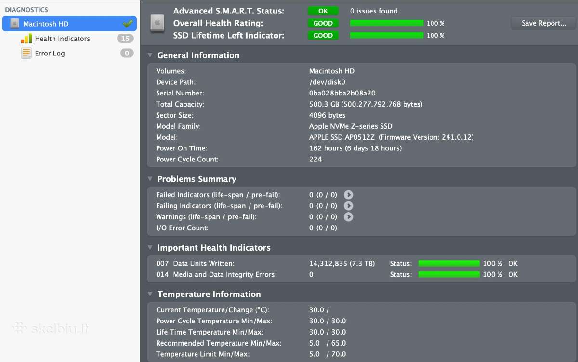
Task: Click the Advanced S.M.A.R.T. Status label
Action: tap(229, 11)
